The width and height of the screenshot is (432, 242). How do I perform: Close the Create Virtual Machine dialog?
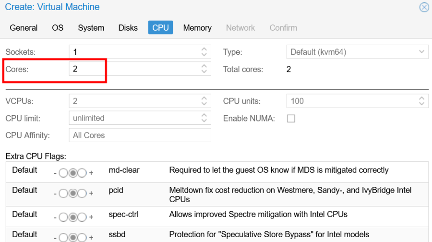(424, 7)
